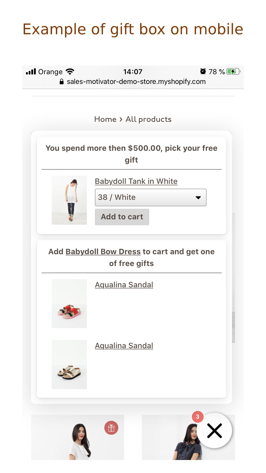Click the red badge showing 3

pos(197,417)
